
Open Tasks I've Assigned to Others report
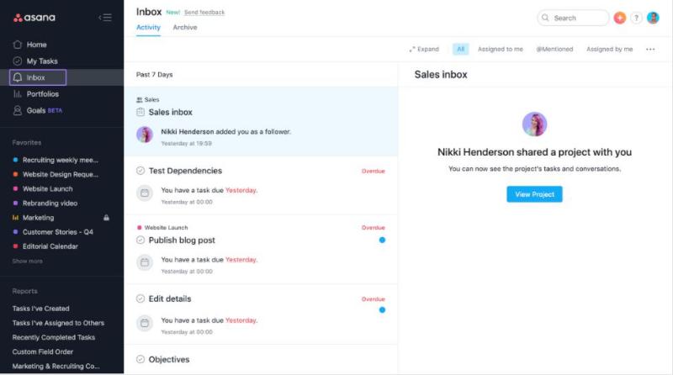[x=58, y=323]
